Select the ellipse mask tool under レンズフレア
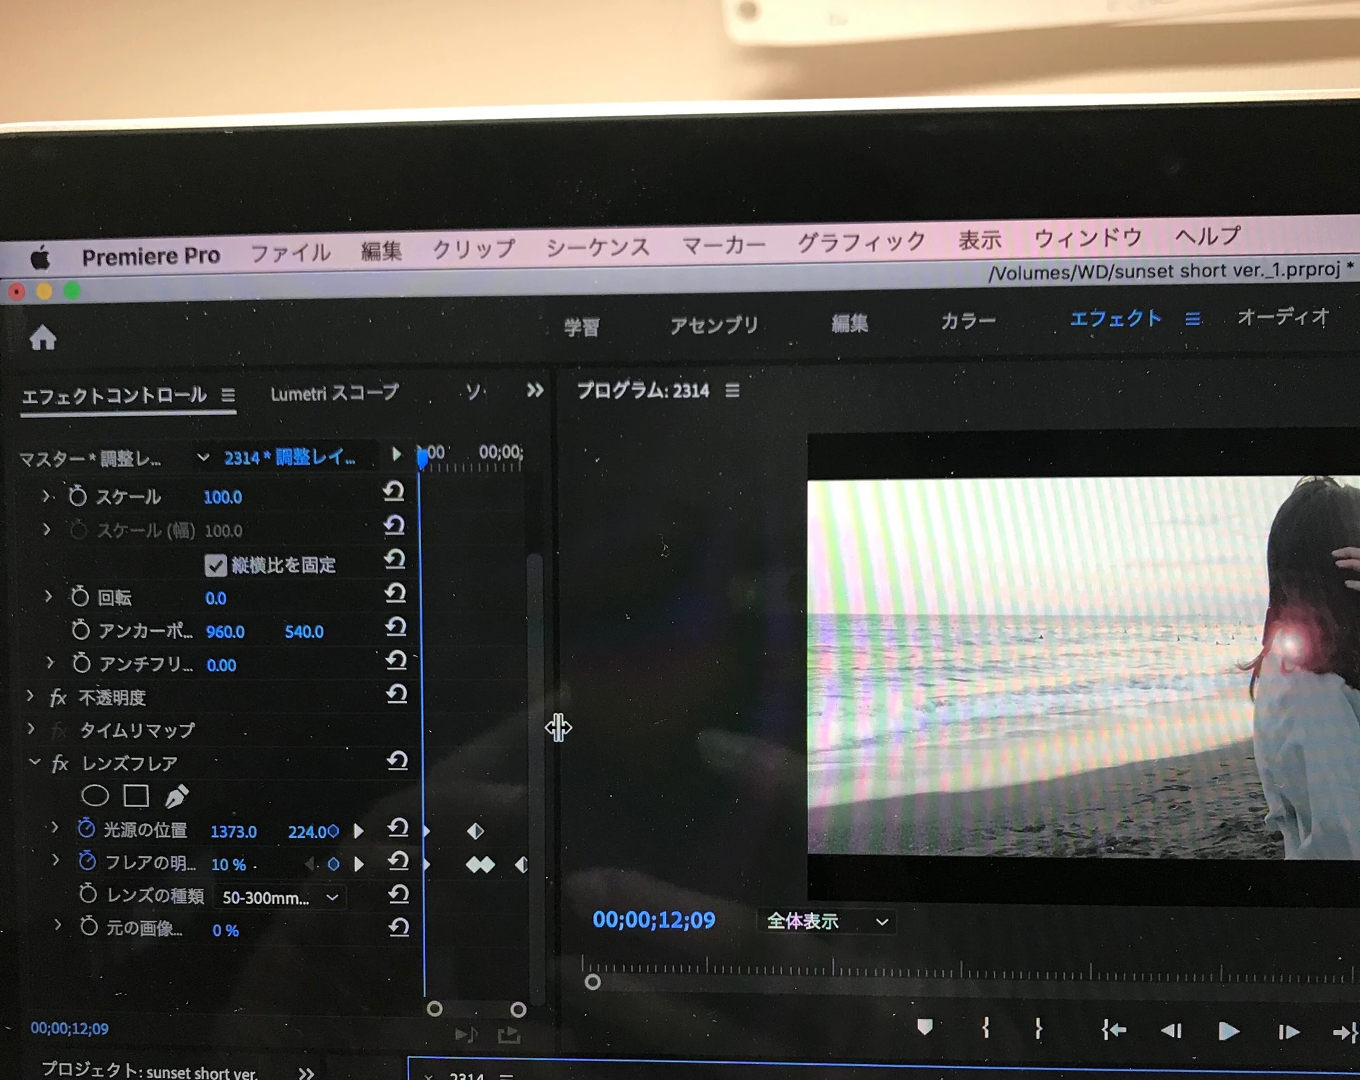 click(x=95, y=795)
